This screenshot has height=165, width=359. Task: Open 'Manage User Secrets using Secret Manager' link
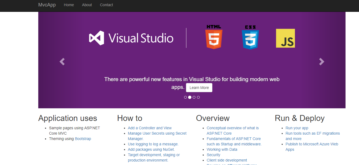[157, 136]
